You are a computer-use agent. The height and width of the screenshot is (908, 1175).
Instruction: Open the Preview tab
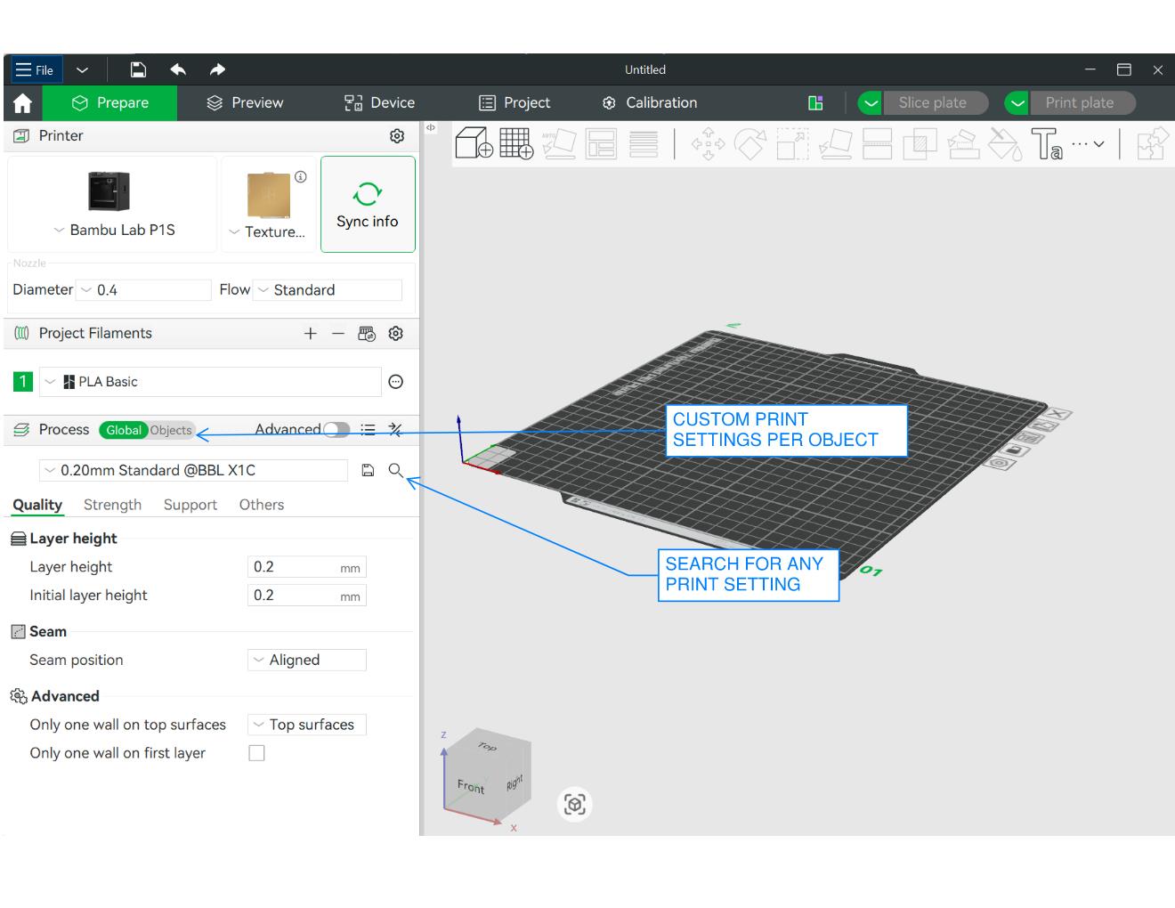click(x=245, y=102)
